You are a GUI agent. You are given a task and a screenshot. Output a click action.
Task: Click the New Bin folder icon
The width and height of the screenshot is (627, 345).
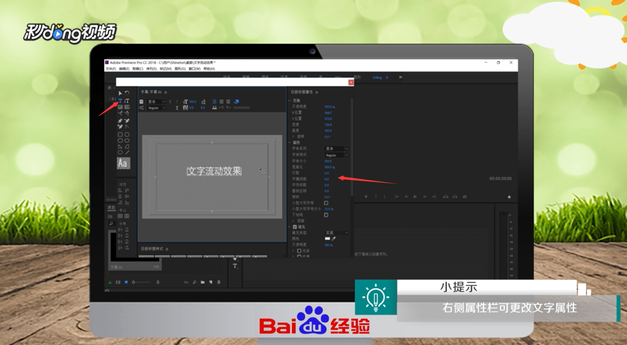[203, 282]
